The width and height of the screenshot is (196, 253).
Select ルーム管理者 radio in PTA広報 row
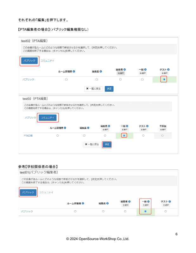point(58,136)
